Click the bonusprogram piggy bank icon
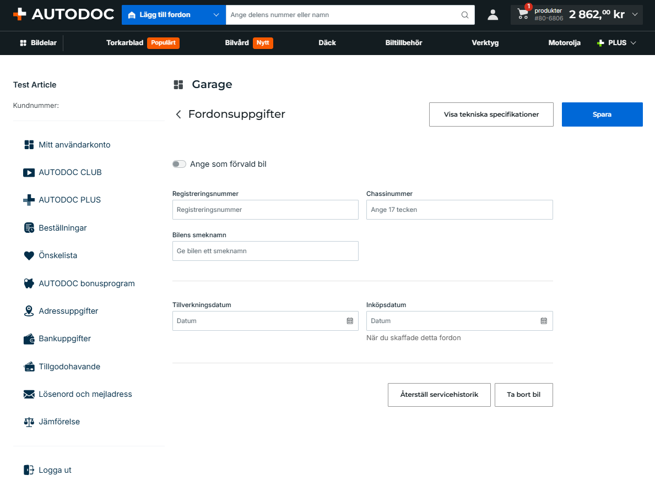This screenshot has width=655, height=497. coord(29,283)
